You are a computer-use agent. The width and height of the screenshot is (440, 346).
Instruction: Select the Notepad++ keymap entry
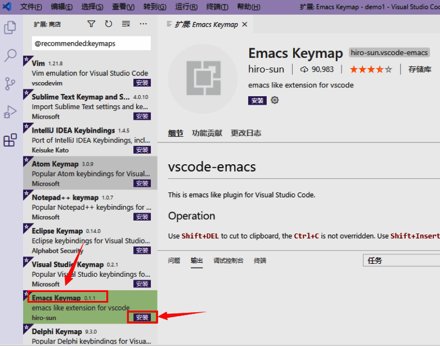pos(90,206)
